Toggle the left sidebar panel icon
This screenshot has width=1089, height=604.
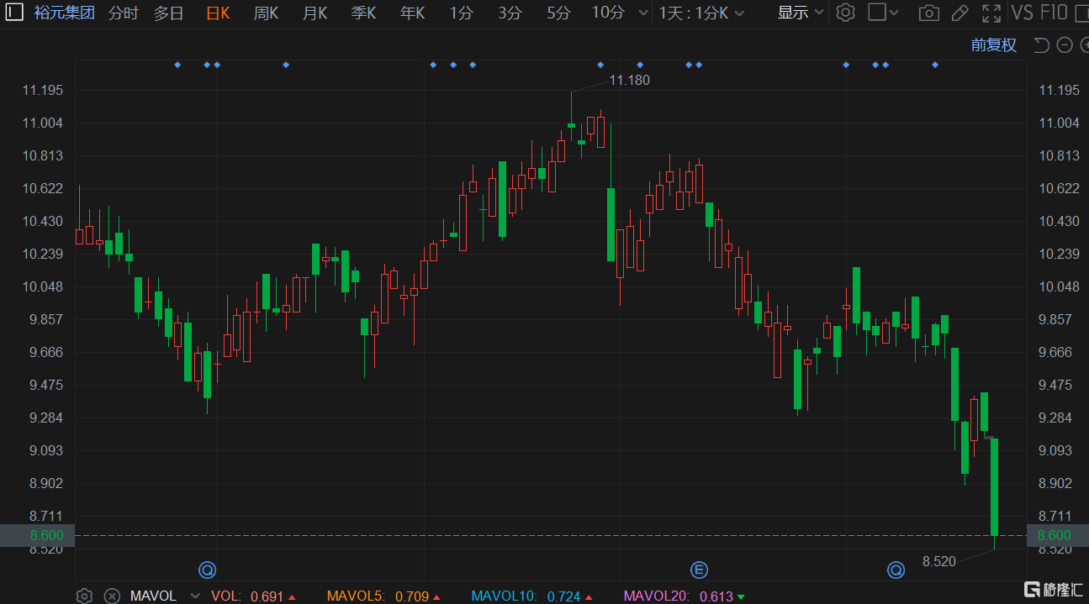click(15, 13)
